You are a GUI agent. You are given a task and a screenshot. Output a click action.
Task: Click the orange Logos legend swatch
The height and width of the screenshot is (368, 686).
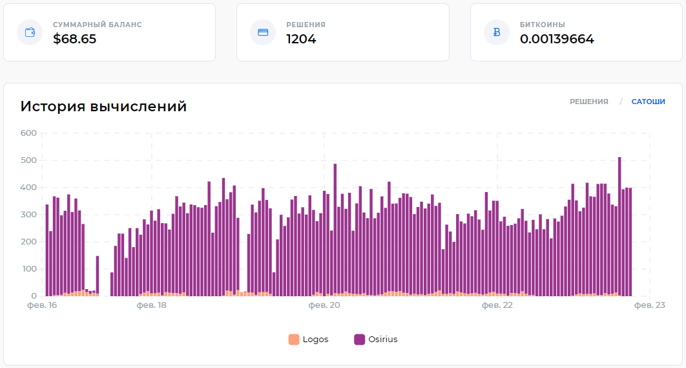point(294,340)
